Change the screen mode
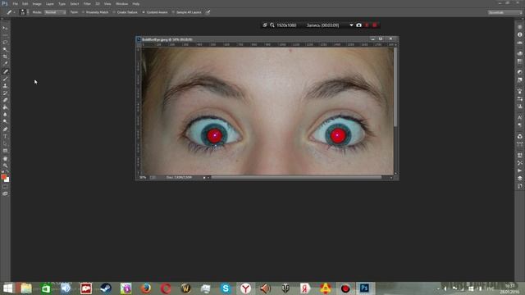 point(5,193)
